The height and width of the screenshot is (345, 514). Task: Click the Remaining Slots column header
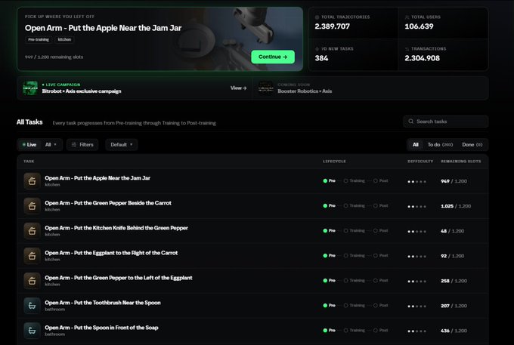tap(461, 161)
